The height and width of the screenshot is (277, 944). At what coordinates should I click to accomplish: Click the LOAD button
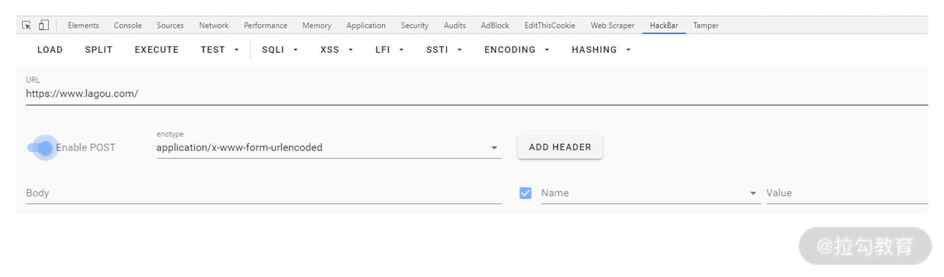click(x=50, y=50)
